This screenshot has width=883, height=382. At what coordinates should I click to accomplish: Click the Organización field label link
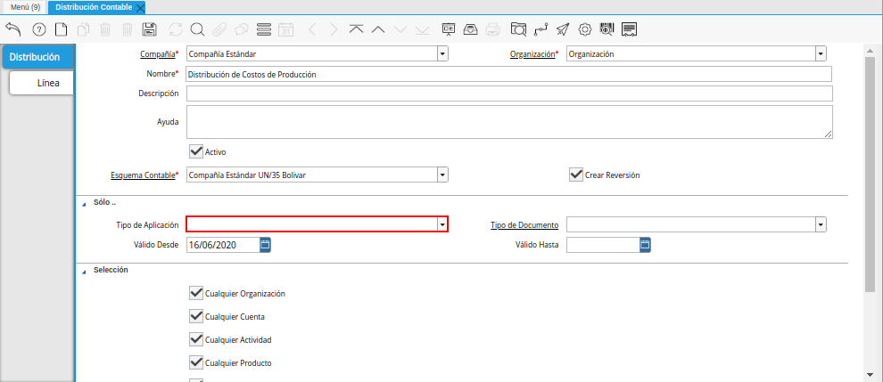(x=532, y=54)
